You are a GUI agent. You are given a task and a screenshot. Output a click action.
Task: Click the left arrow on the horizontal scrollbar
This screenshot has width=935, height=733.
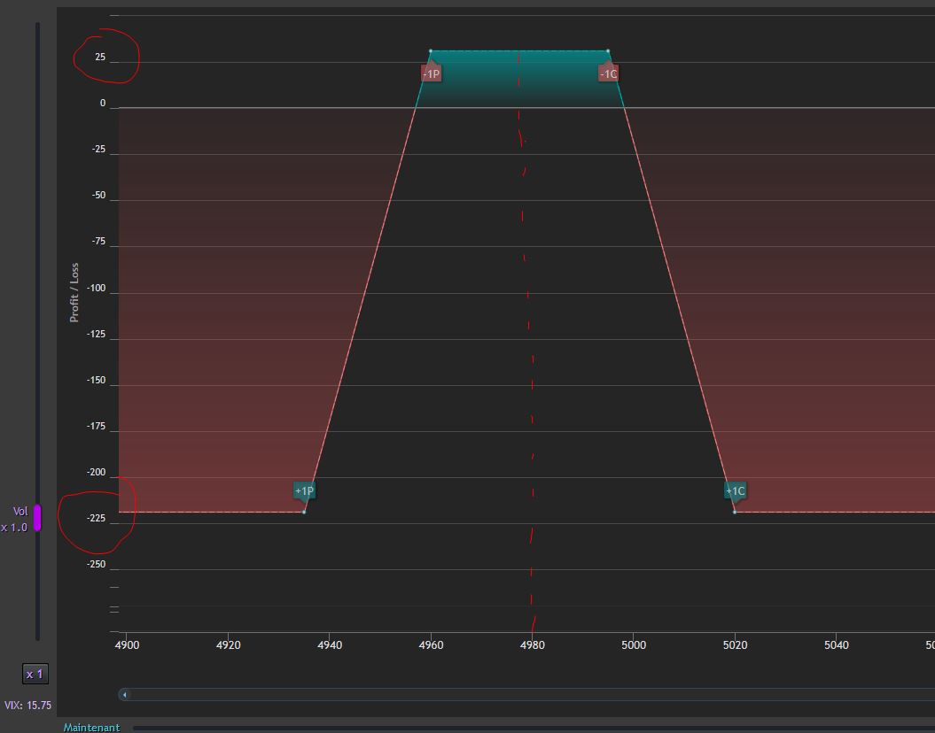pyautogui.click(x=124, y=694)
